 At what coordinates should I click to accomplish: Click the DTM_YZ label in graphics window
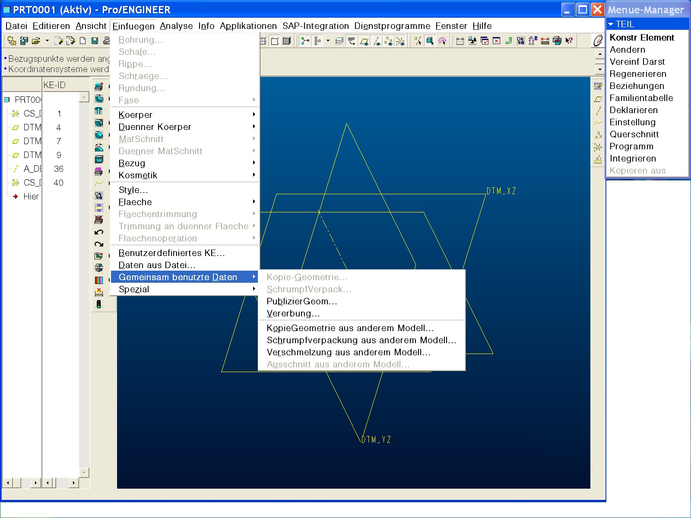coord(376,440)
